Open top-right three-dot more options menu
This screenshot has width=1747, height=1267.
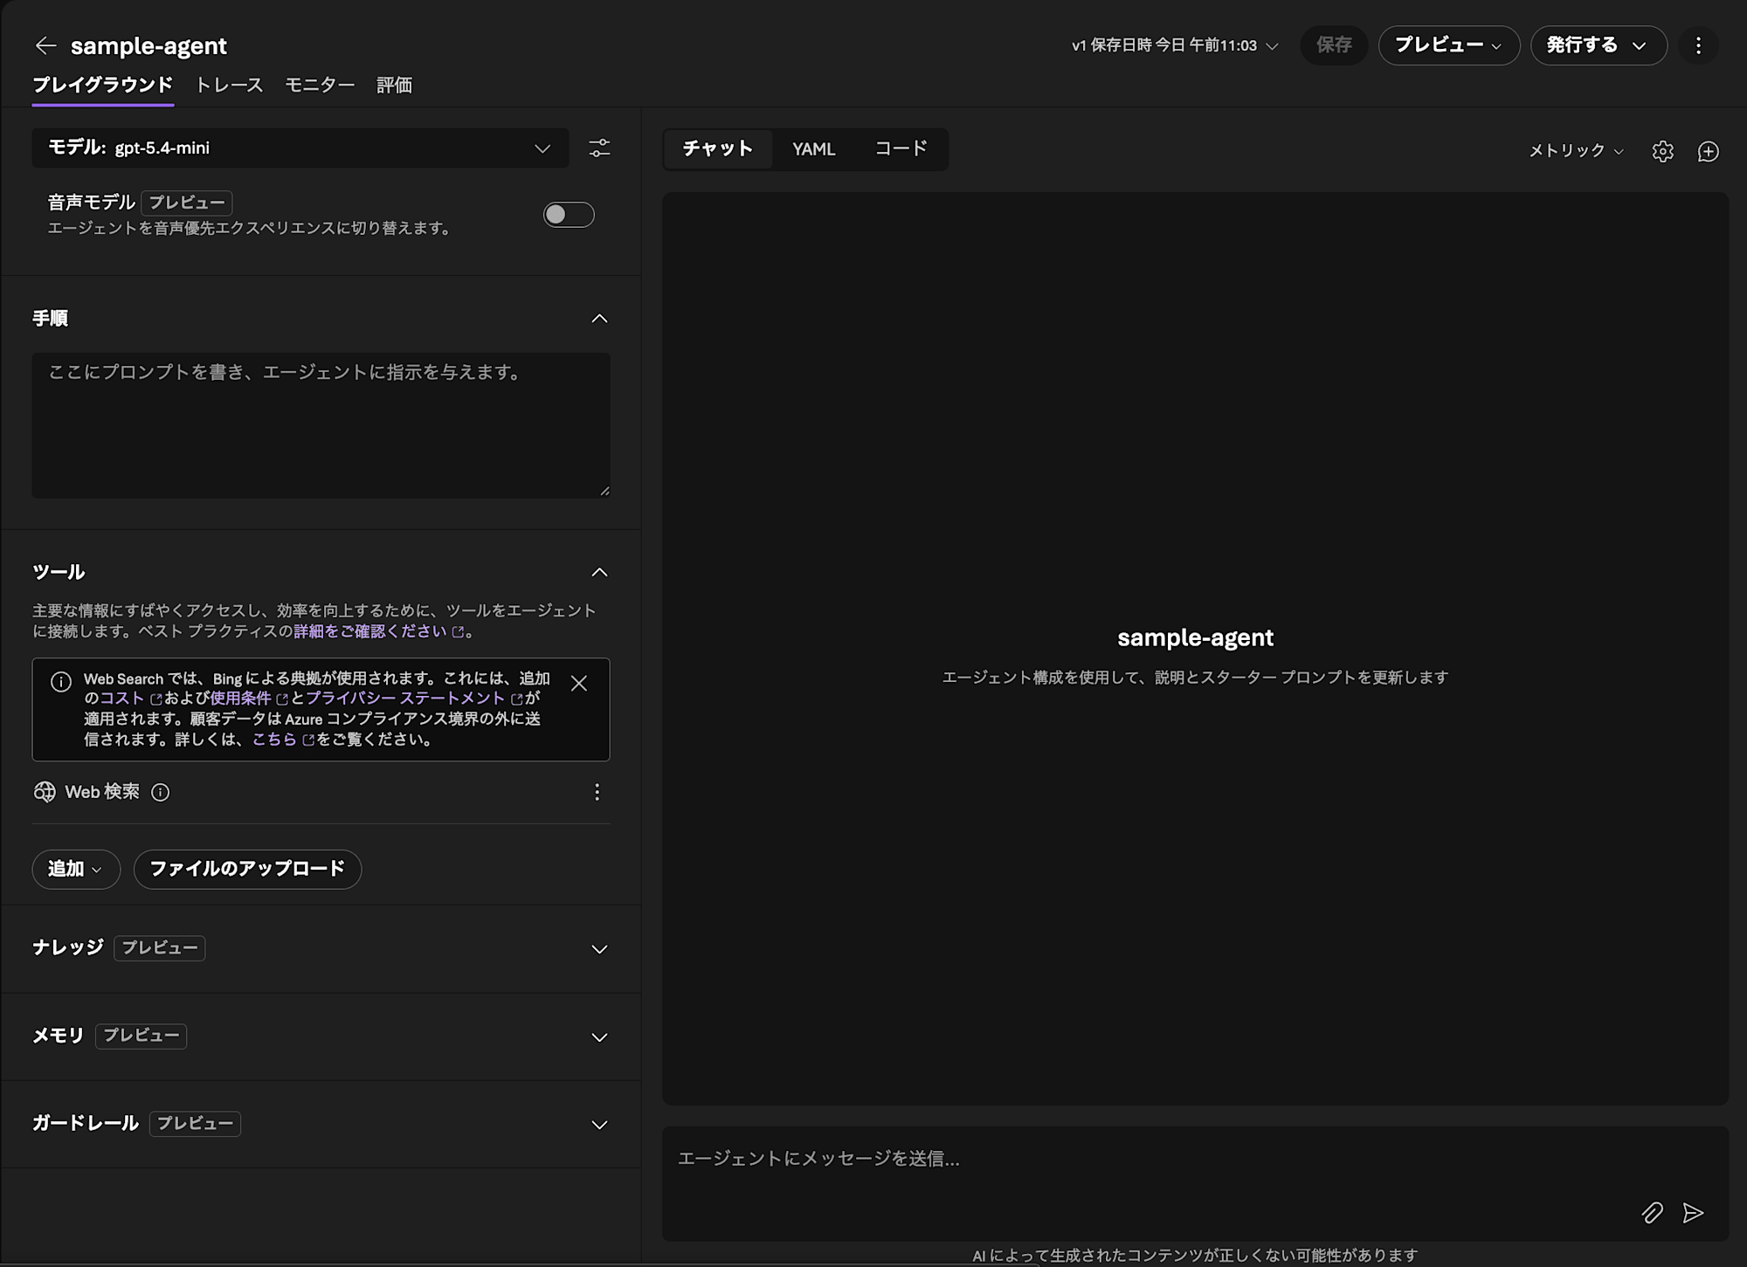(x=1698, y=45)
